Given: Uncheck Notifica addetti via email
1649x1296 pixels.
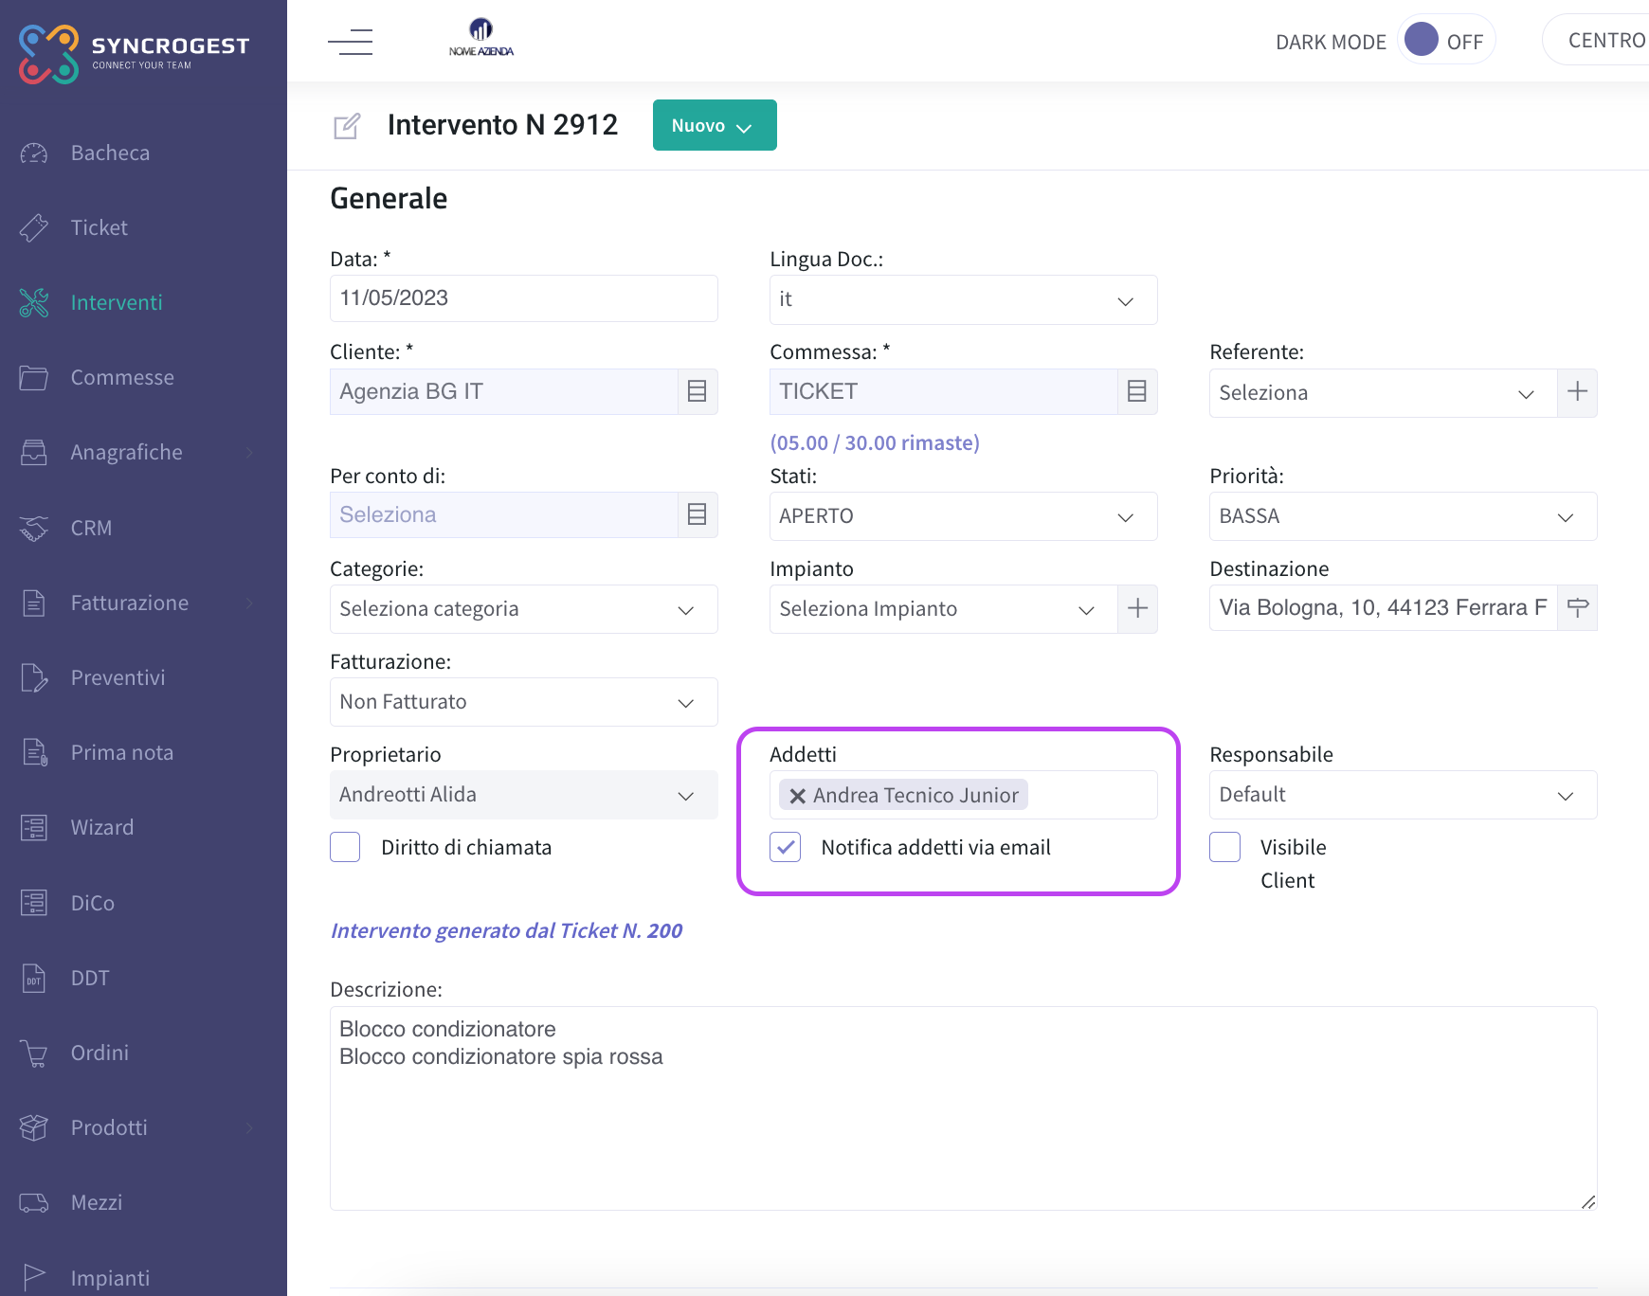Looking at the screenshot, I should click(x=786, y=847).
